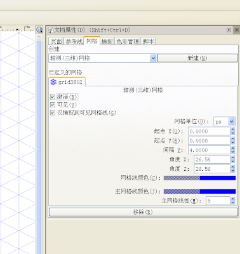The width and height of the screenshot is (240, 254).
Task: Click the 角度 X input field
Action: click(212, 159)
